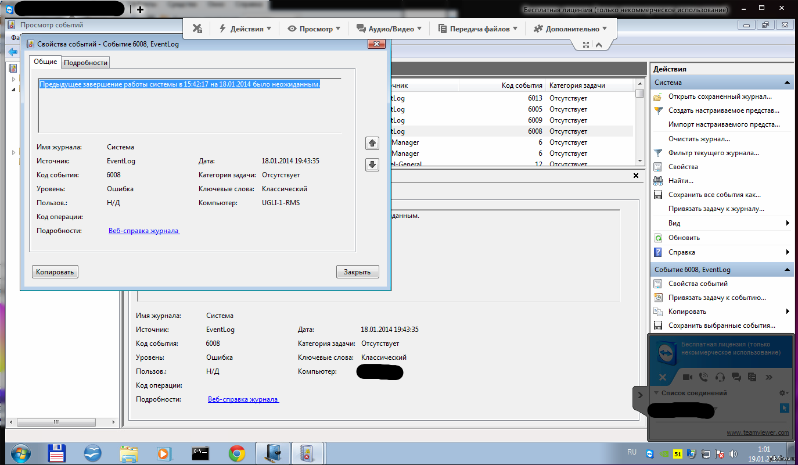
Task: Click the up arrow for previous event
Action: point(372,143)
